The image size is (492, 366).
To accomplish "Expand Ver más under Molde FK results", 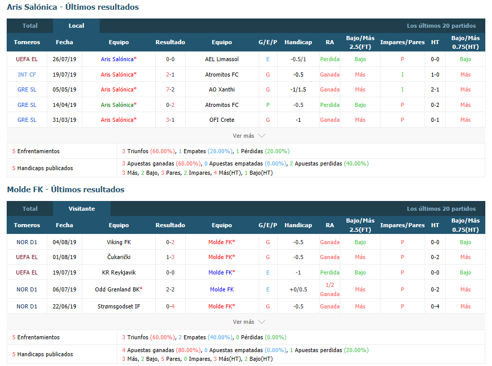I will 249,322.
